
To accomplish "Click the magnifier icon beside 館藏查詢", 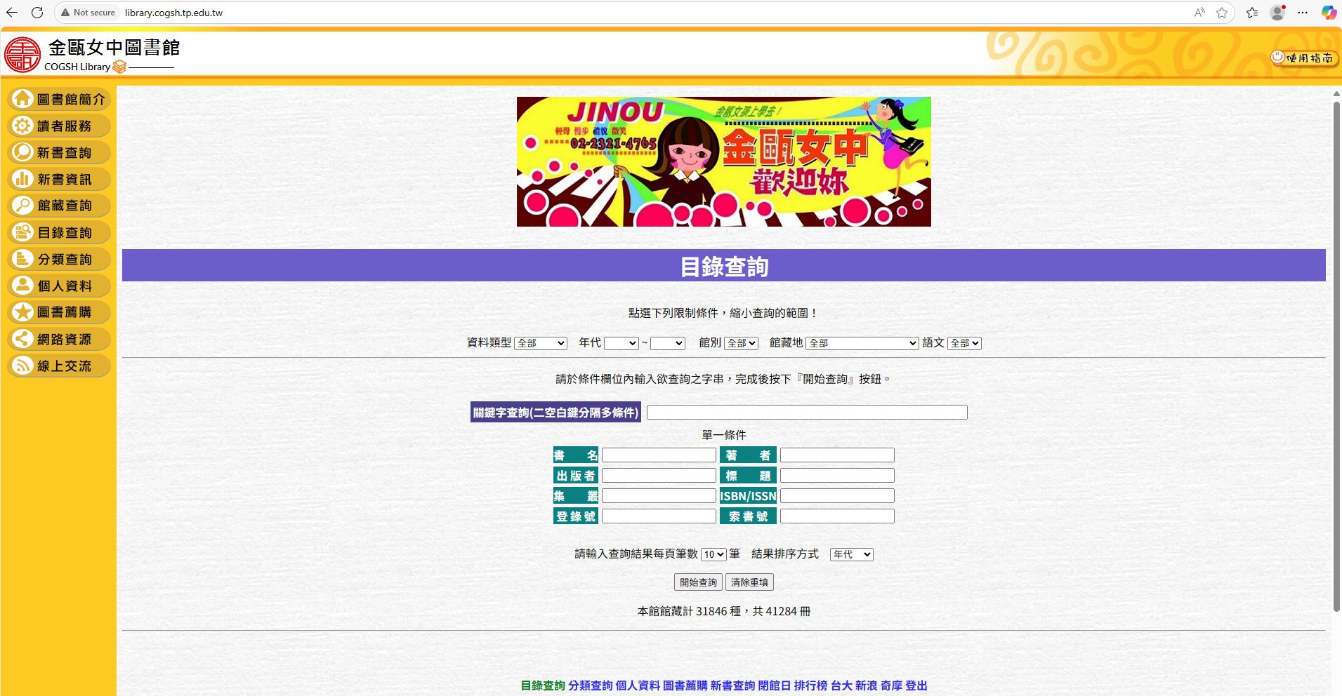I will [22, 206].
